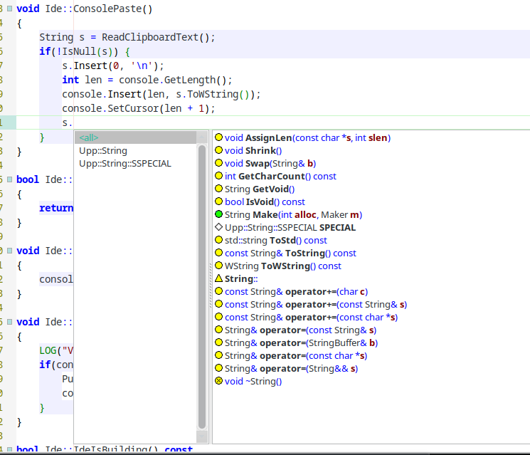Select Upp::String in the scope list
The image size is (530, 455).
(x=103, y=150)
